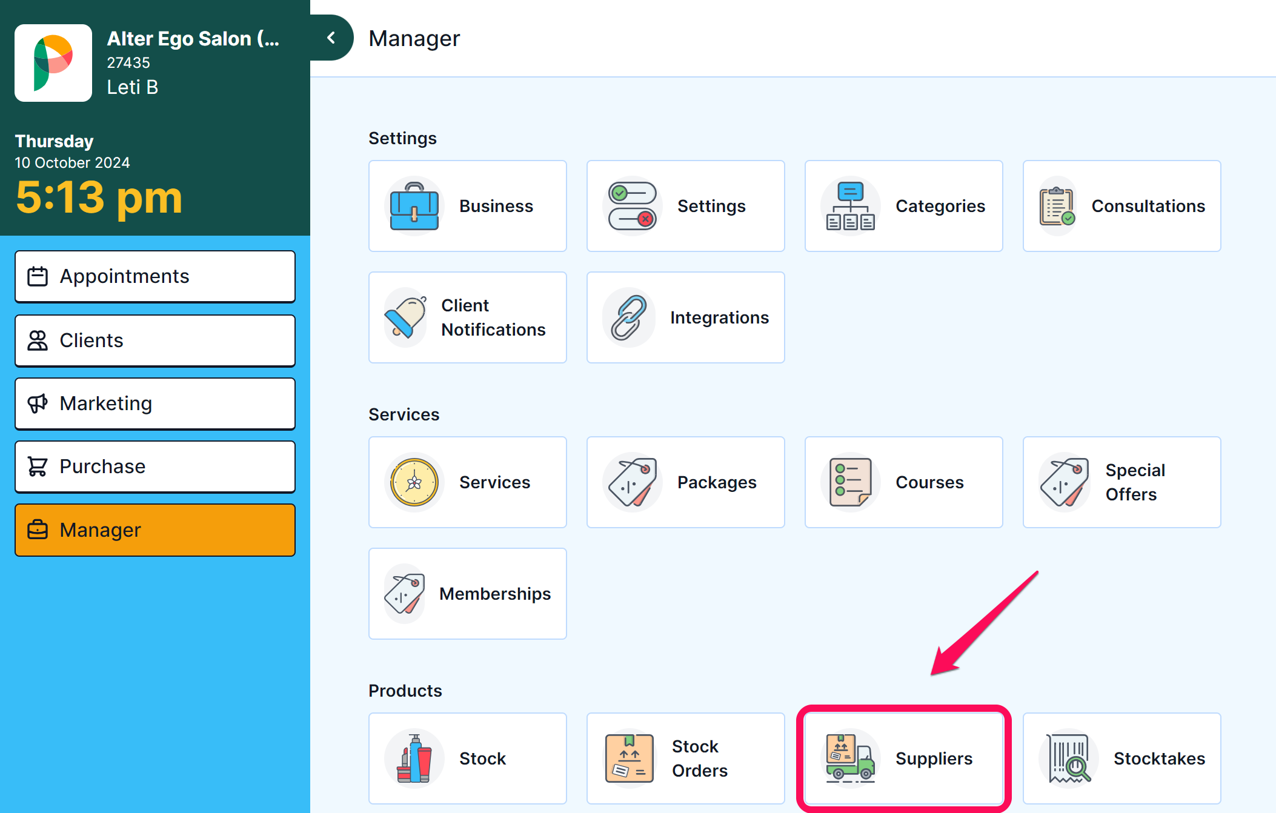Click the people icon beside Clients
This screenshot has height=813, width=1276.
tap(38, 340)
